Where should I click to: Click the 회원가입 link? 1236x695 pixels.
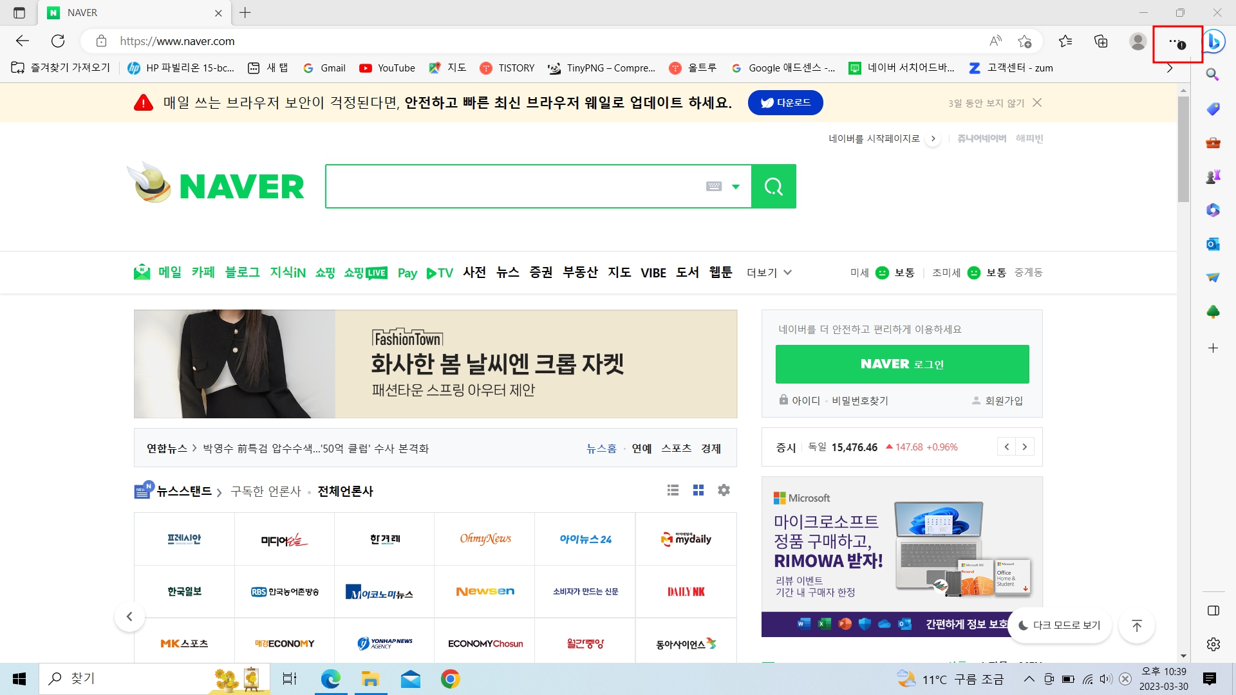[1003, 400]
